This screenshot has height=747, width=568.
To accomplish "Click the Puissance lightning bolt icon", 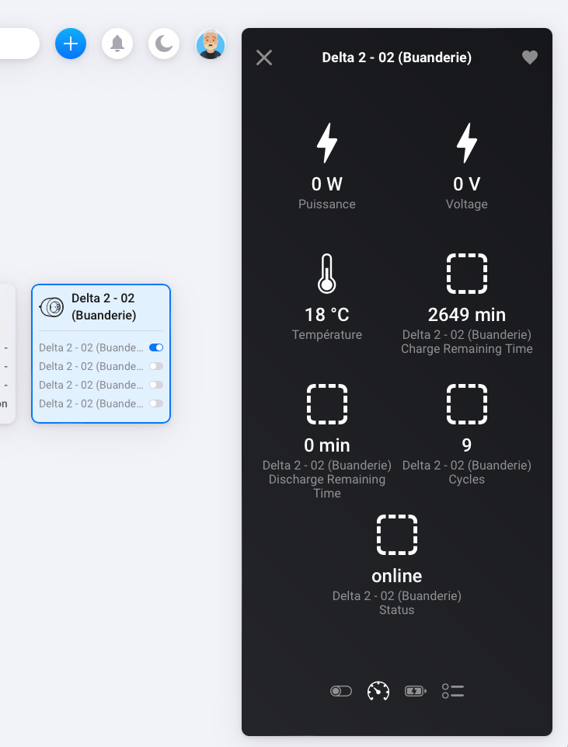I will 327,143.
